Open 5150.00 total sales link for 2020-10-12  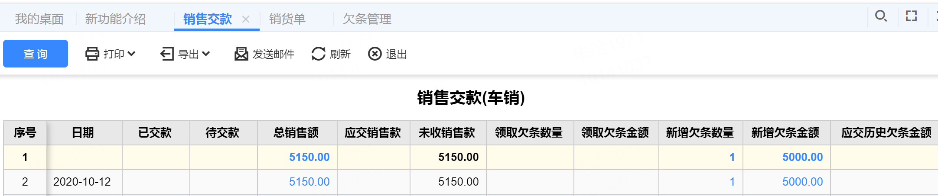pyautogui.click(x=309, y=182)
